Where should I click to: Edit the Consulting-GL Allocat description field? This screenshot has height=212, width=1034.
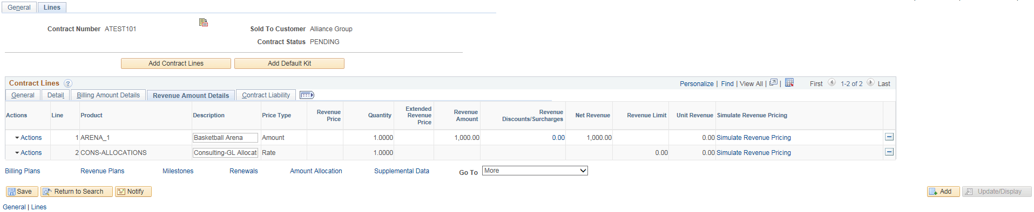click(225, 153)
